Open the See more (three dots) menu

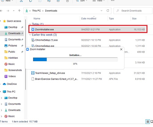coord(113,1)
